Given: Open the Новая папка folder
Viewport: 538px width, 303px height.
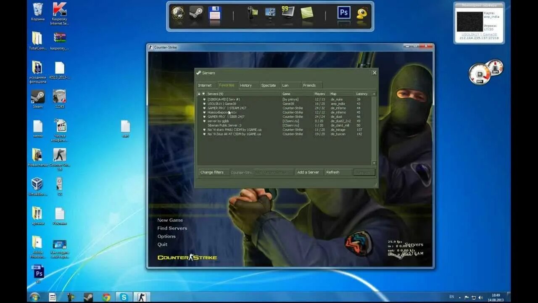Looking at the screenshot, I should (x=37, y=158).
